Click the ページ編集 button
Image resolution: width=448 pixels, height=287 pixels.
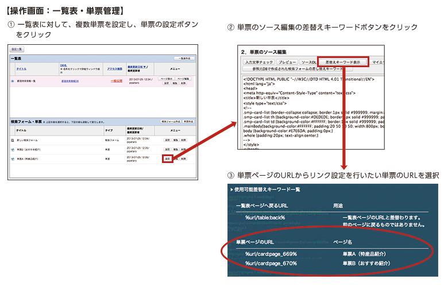pyautogui.click(x=183, y=79)
